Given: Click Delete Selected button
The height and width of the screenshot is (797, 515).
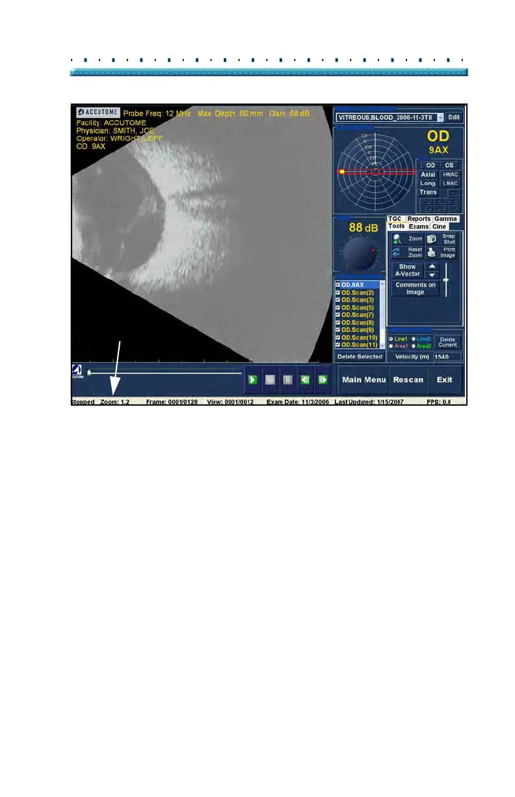Looking at the screenshot, I should 360,357.
